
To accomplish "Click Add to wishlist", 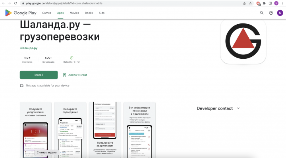I will [78, 75].
